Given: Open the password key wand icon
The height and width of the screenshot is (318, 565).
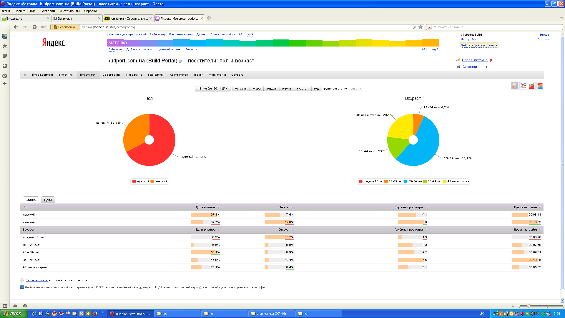Looking at the screenshot, I should click(44, 27).
